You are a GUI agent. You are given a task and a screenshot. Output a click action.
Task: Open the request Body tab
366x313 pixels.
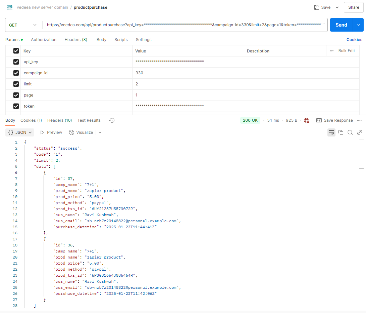pos(101,40)
